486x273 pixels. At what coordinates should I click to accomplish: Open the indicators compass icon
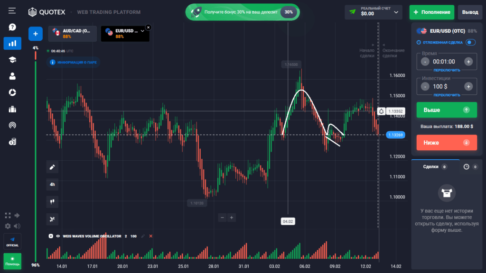tap(52, 219)
